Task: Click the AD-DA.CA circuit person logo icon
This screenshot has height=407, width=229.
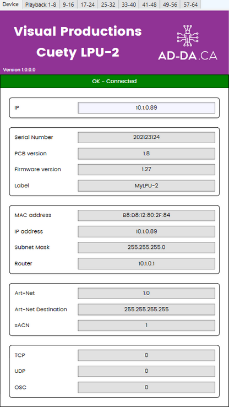Action: click(x=188, y=36)
